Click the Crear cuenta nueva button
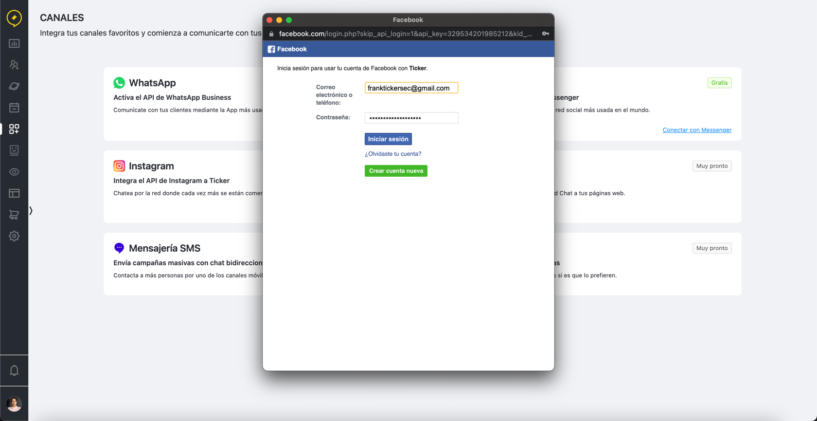Viewport: 817px width, 421px height. pyautogui.click(x=396, y=171)
